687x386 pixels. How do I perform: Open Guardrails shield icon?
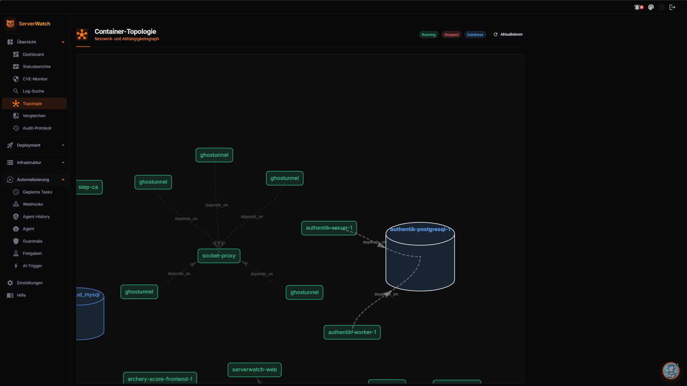(x=16, y=241)
